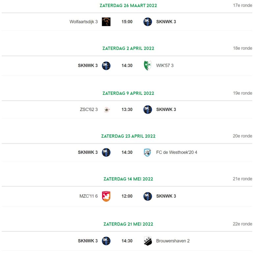
Task: Click the 12:00 match time versus MZC'11 6
Action: pyautogui.click(x=127, y=196)
